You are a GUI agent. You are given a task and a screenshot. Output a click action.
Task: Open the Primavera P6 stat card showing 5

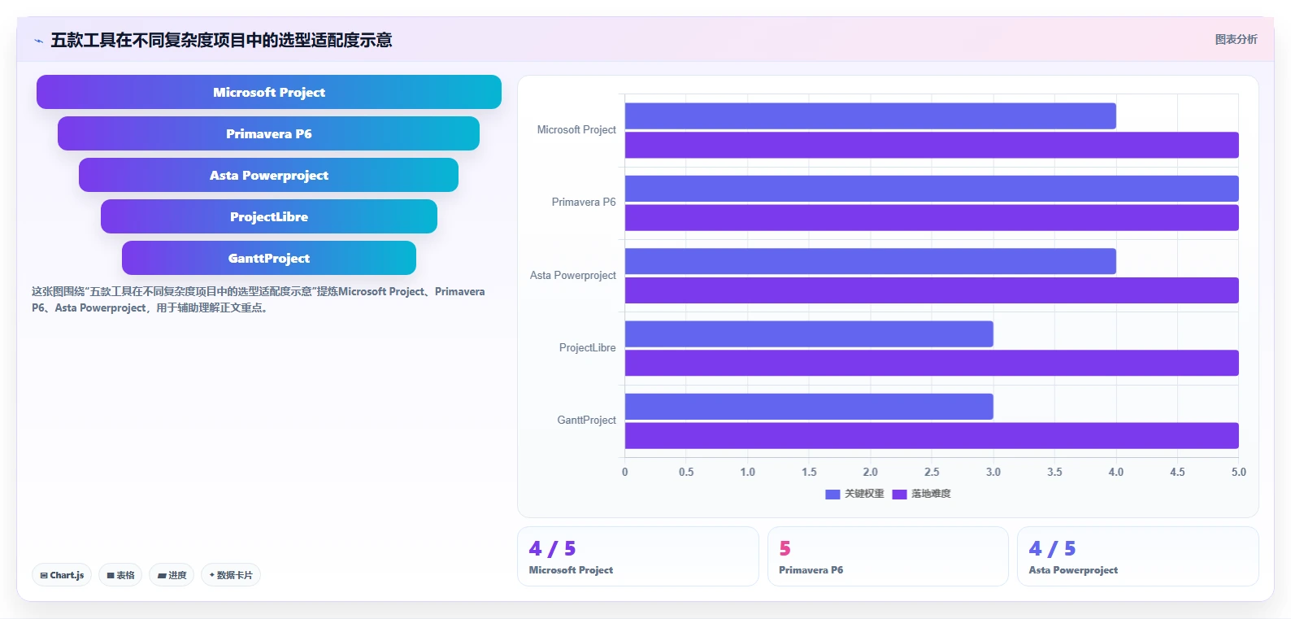pyautogui.click(x=888, y=556)
